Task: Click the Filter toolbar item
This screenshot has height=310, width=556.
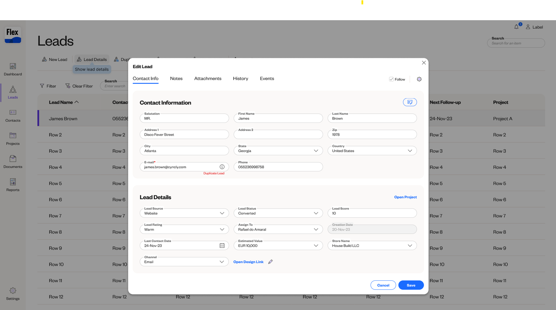Action: click(x=48, y=86)
